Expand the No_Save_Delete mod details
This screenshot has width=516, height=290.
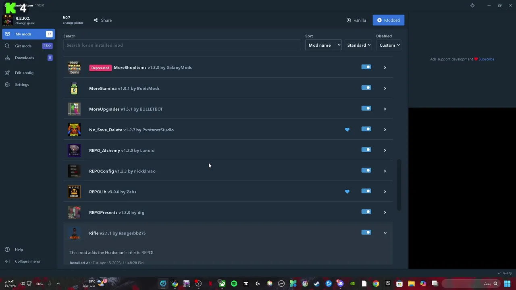pos(385,130)
